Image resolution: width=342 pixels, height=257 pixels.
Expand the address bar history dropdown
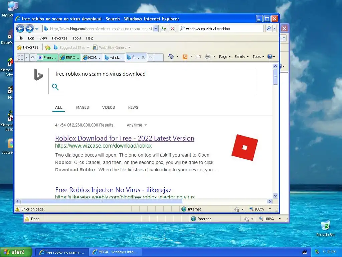pyautogui.click(x=156, y=29)
